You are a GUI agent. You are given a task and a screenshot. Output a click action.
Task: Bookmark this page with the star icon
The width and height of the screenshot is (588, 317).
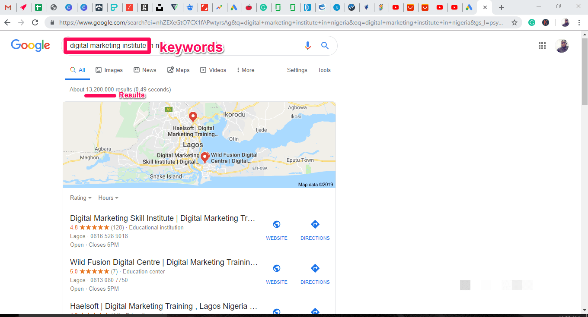coord(514,22)
